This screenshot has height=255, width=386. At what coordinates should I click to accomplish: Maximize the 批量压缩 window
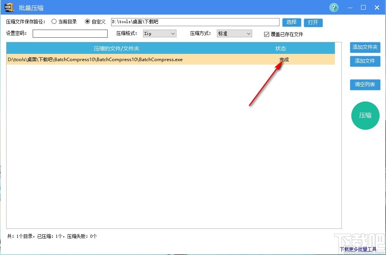pos(363,8)
